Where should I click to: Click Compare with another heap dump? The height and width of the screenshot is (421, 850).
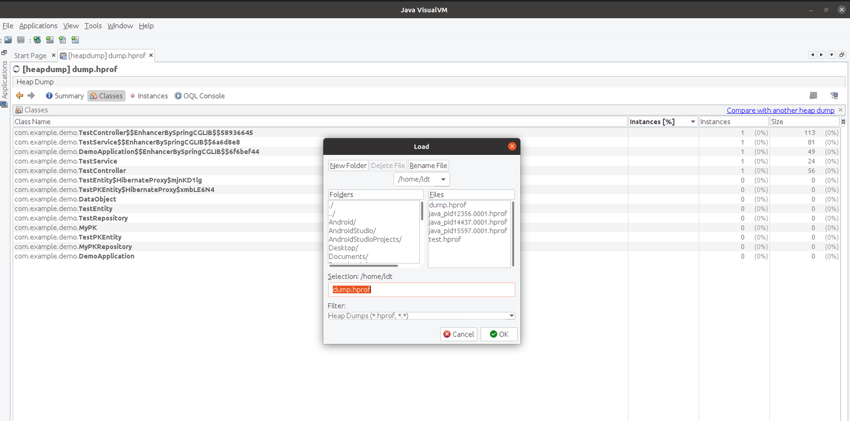click(780, 110)
